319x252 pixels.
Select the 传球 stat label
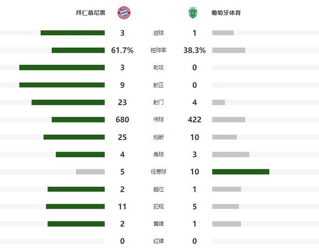click(158, 120)
